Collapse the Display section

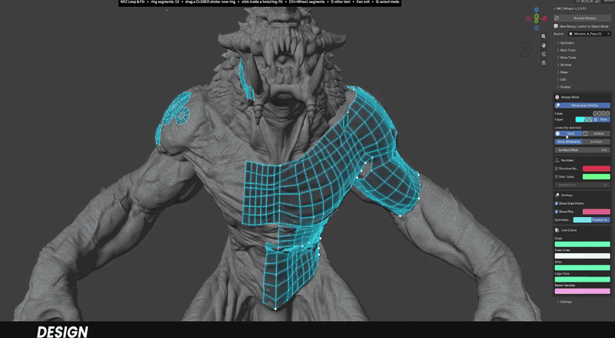(x=564, y=87)
